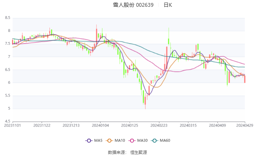This screenshot has width=255, height=155.
Task: Click the data source text 恒生聚源
Action: tap(138, 152)
